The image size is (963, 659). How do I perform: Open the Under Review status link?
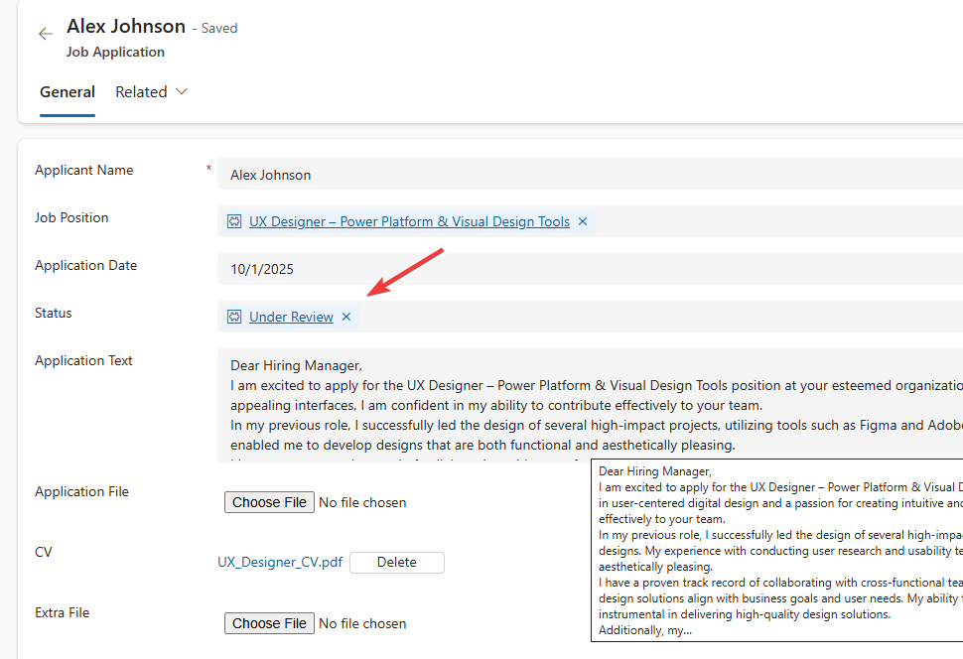[x=291, y=317]
